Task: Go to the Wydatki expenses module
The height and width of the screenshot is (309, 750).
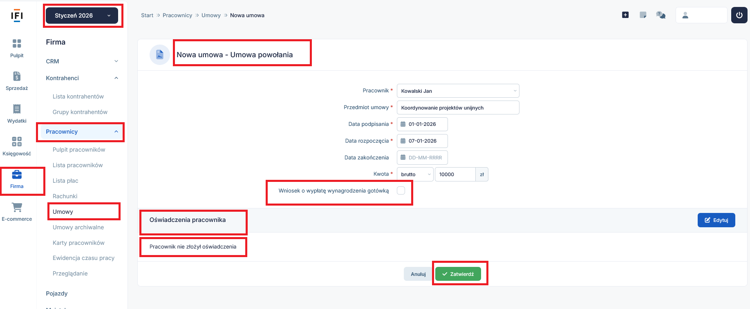Action: click(17, 109)
